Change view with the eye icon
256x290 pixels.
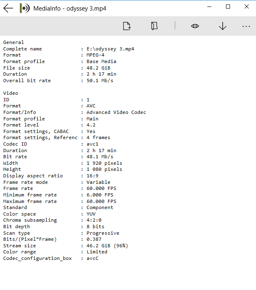click(195, 26)
